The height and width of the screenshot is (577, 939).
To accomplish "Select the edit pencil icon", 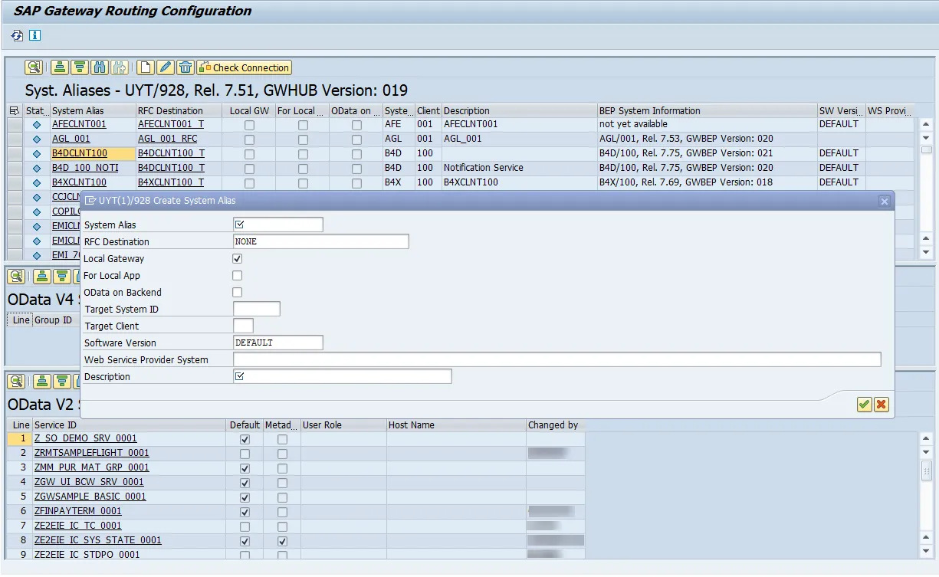I will pos(164,67).
